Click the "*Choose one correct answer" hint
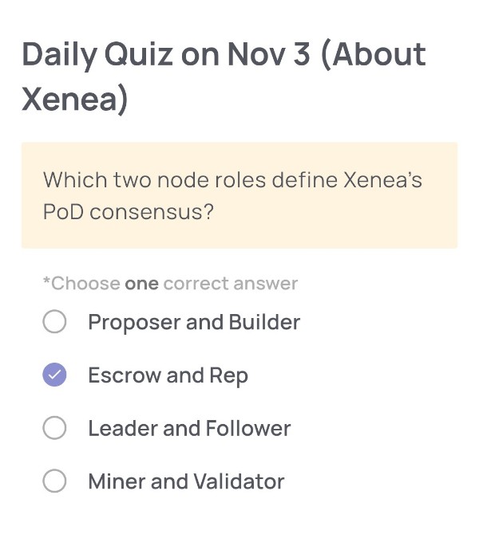The height and width of the screenshot is (538, 479). (170, 284)
